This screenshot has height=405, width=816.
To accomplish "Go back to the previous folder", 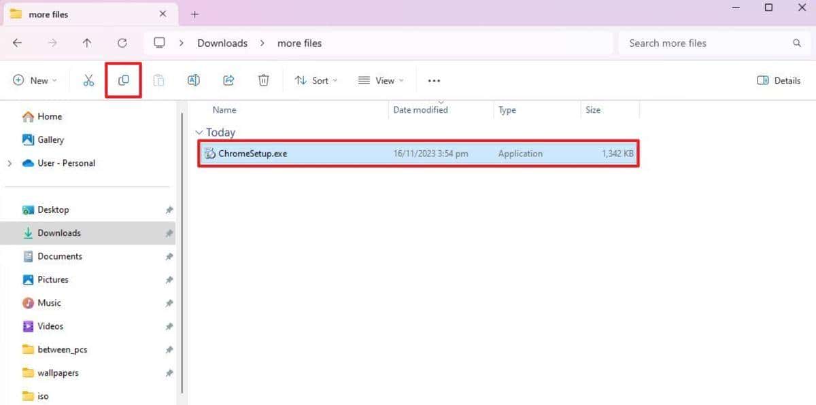I will pos(18,43).
